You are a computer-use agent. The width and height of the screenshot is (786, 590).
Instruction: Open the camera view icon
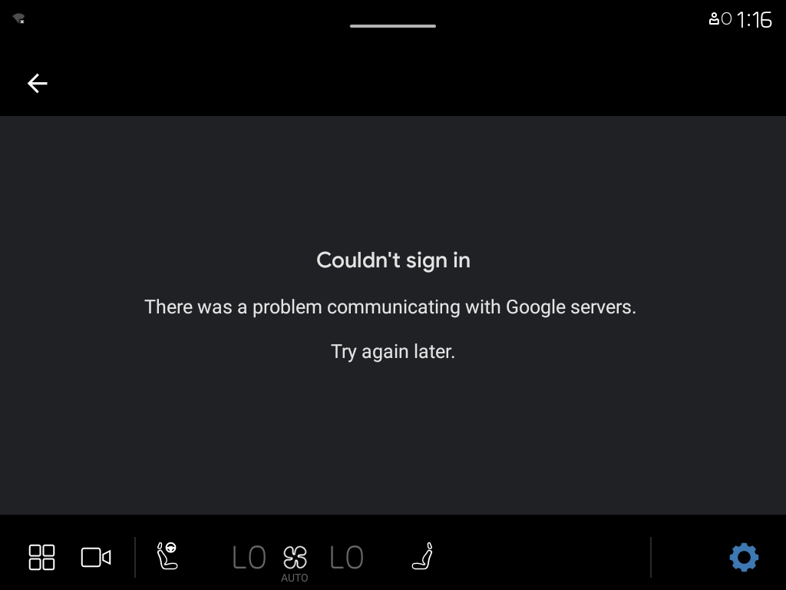96,558
